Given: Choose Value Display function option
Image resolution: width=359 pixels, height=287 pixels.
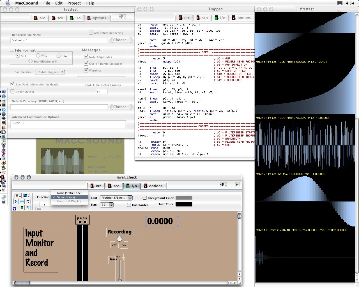Looking at the screenshot, I should click(70, 197).
